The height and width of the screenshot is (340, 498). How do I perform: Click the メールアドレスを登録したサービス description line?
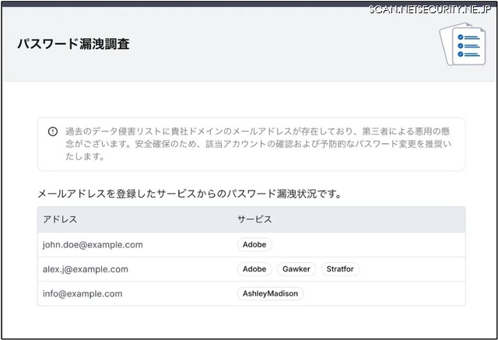[x=190, y=194]
